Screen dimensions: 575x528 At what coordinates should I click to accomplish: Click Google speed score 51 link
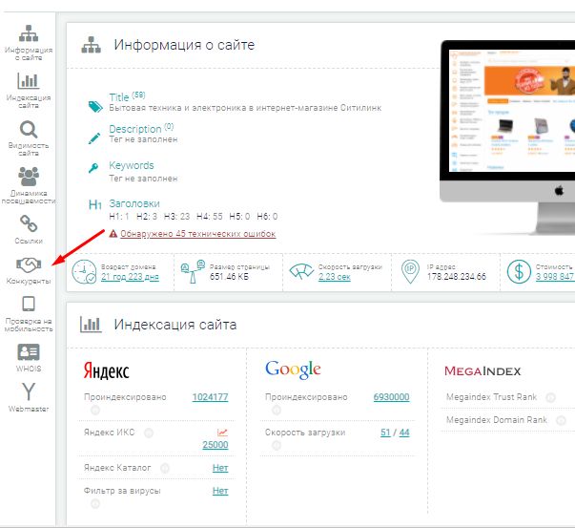(x=385, y=433)
